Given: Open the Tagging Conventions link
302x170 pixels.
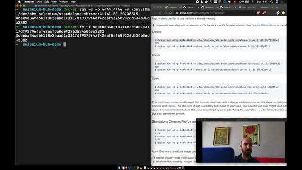Looking at the screenshot, I should click(263, 25).
